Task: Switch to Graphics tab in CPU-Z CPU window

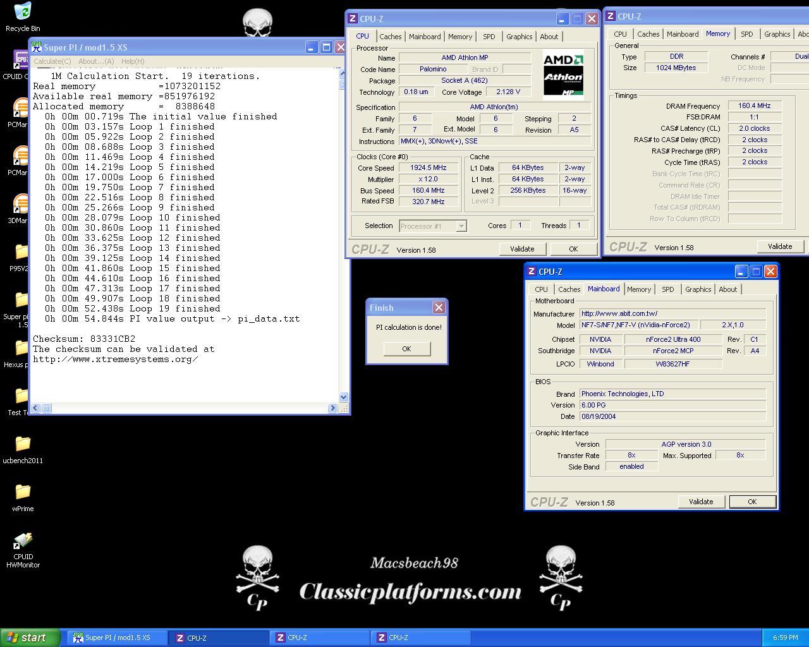Action: (520, 37)
